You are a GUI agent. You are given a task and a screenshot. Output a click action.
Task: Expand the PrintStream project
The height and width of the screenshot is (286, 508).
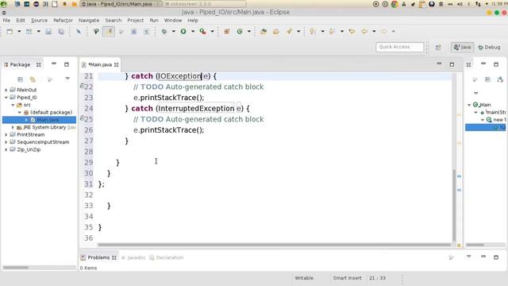(x=6, y=134)
